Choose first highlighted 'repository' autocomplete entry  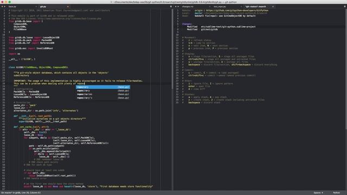coord(103,87)
